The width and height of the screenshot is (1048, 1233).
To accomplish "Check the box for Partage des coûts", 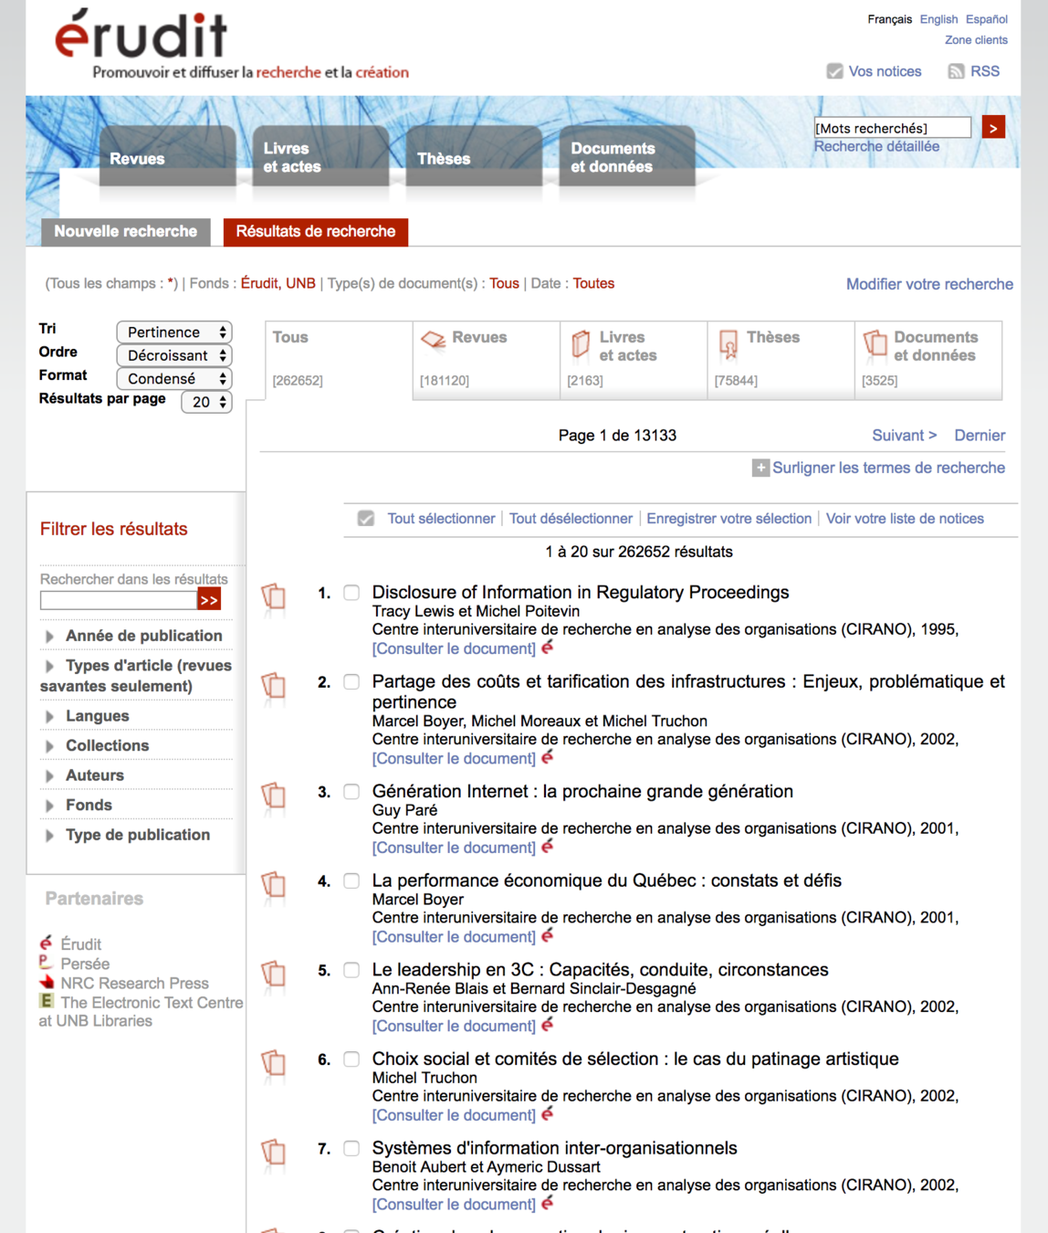I will (x=351, y=682).
